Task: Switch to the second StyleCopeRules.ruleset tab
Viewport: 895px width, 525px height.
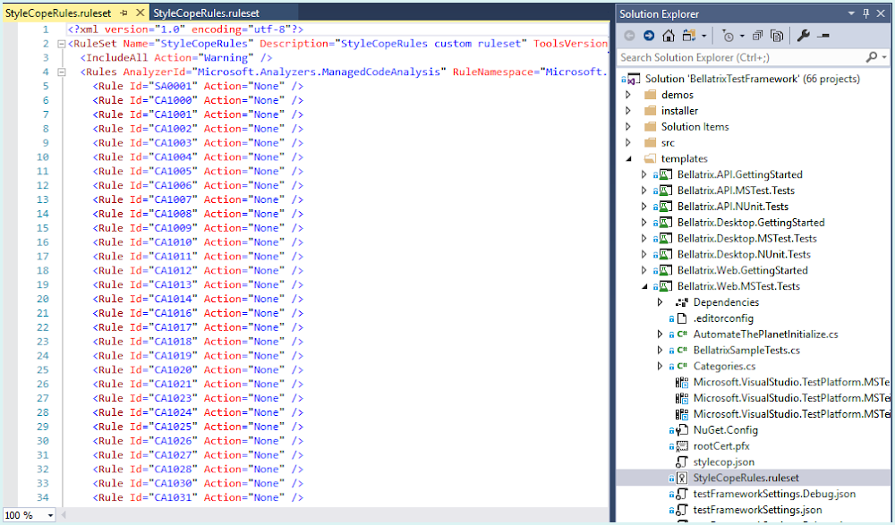Action: point(206,13)
